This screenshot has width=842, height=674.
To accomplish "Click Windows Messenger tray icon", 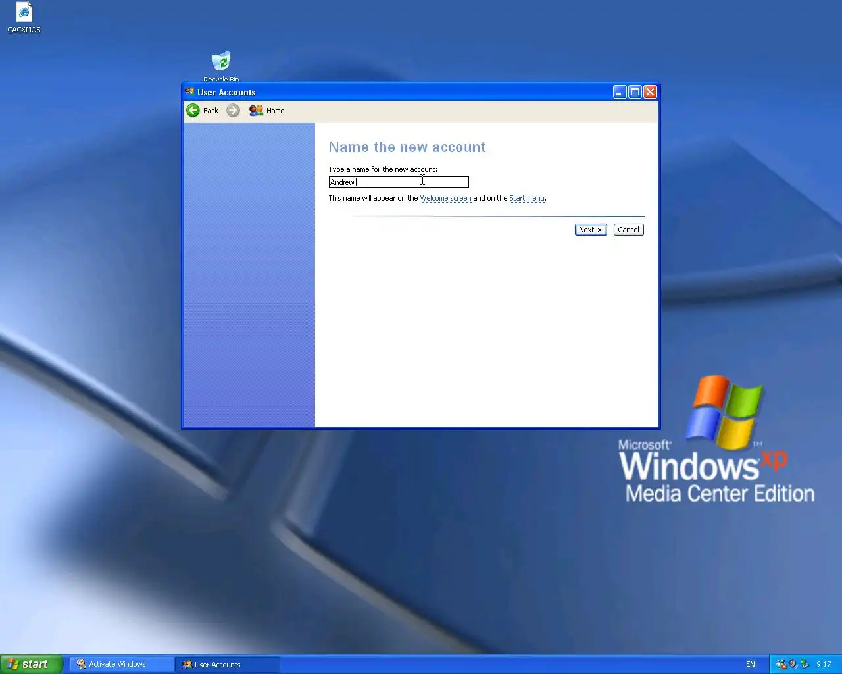I will pyautogui.click(x=781, y=664).
